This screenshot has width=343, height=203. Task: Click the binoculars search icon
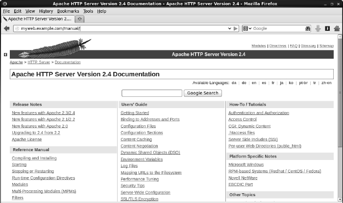pyautogui.click(x=308, y=28)
